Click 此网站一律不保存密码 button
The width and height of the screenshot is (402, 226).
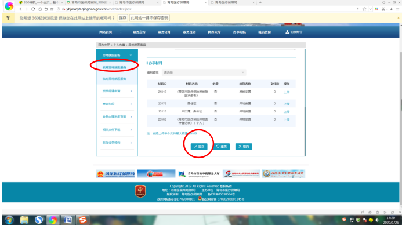click(150, 18)
